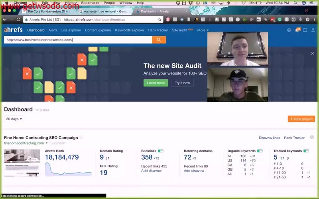Expand finehomecontracting.com domain mode dropdown
319x199 pixels.
(x=47, y=143)
